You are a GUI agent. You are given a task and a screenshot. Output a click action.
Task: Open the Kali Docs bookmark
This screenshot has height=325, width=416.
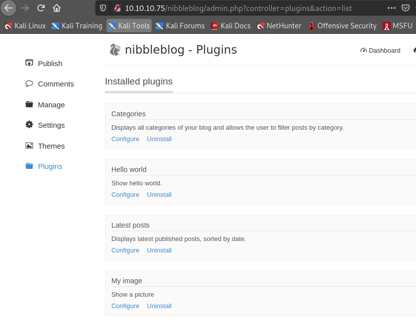coord(231,26)
